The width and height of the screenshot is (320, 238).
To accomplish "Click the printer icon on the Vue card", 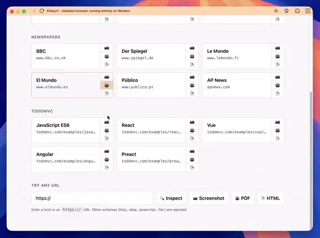I will click(x=278, y=130).
